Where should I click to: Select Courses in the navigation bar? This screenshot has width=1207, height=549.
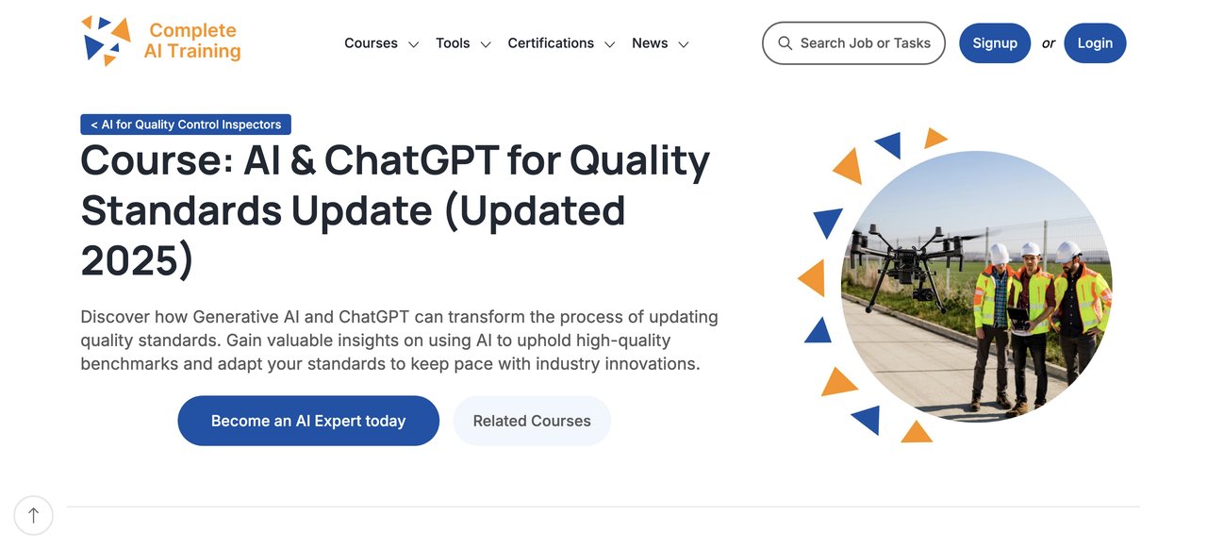click(x=371, y=42)
